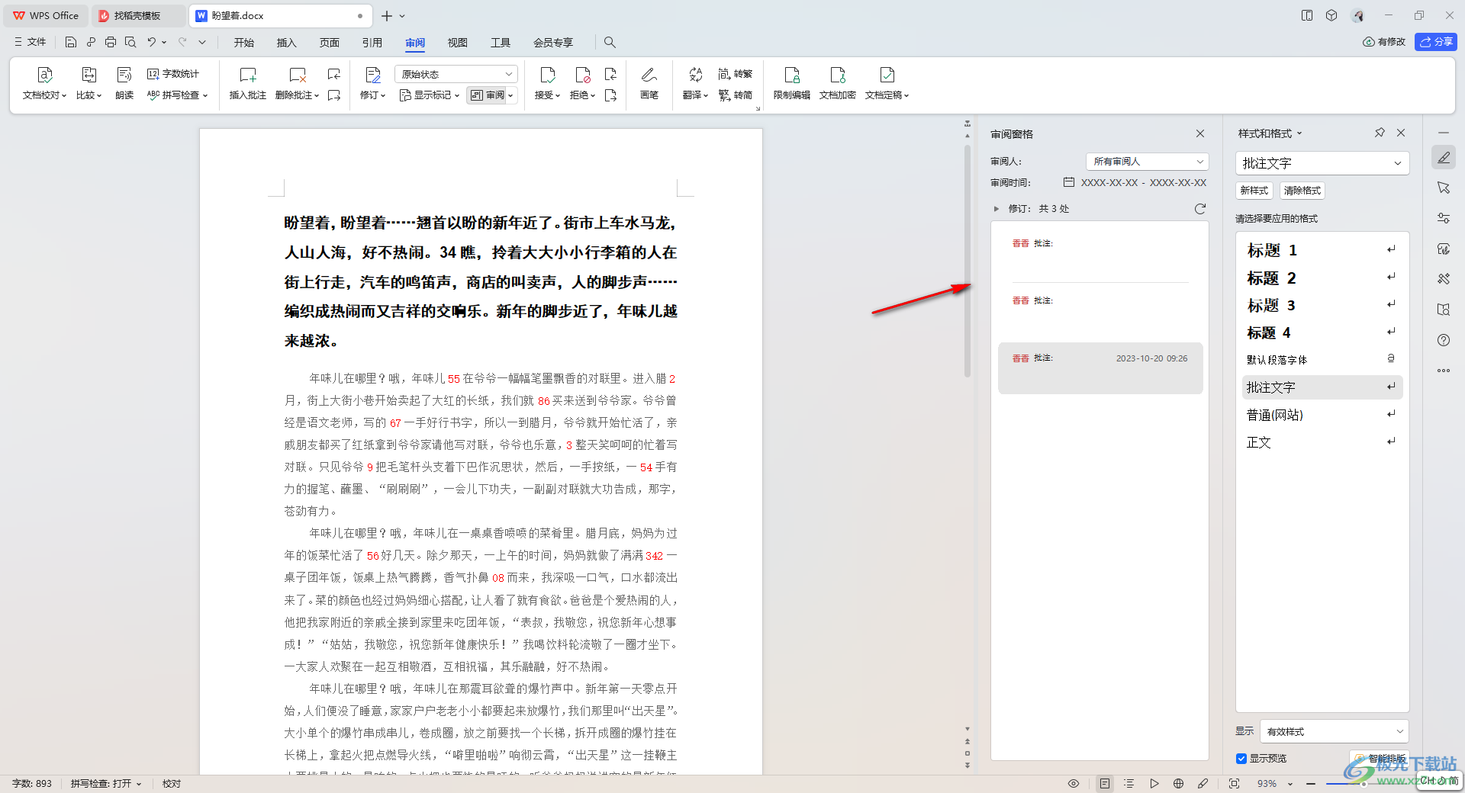Click the 有修改 status button
1465x793 pixels.
(x=1384, y=42)
